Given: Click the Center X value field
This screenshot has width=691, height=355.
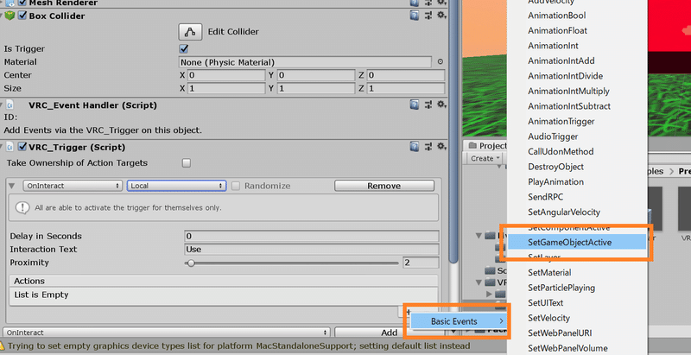Looking at the screenshot, I should click(x=226, y=75).
